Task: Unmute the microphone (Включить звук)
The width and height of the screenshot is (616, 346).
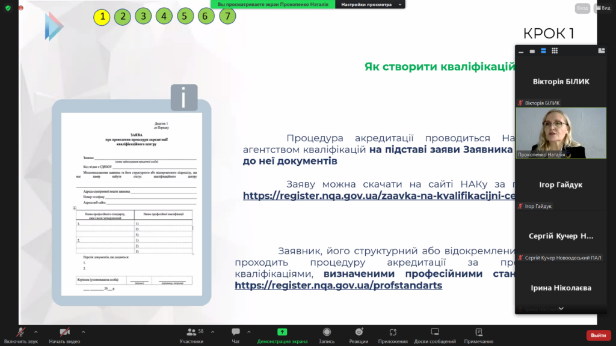Action: coord(20,335)
